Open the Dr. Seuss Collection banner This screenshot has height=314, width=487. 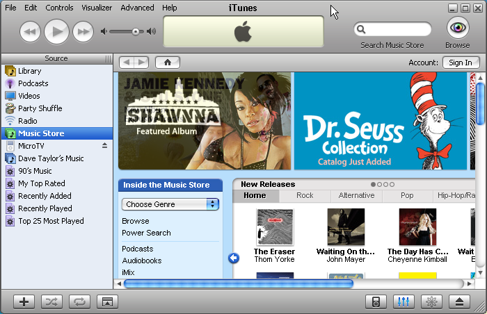coord(381,121)
